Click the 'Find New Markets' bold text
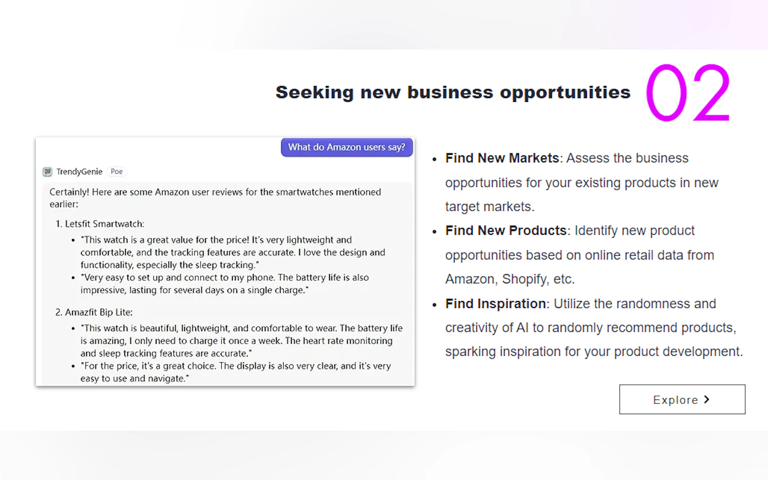 tap(502, 158)
